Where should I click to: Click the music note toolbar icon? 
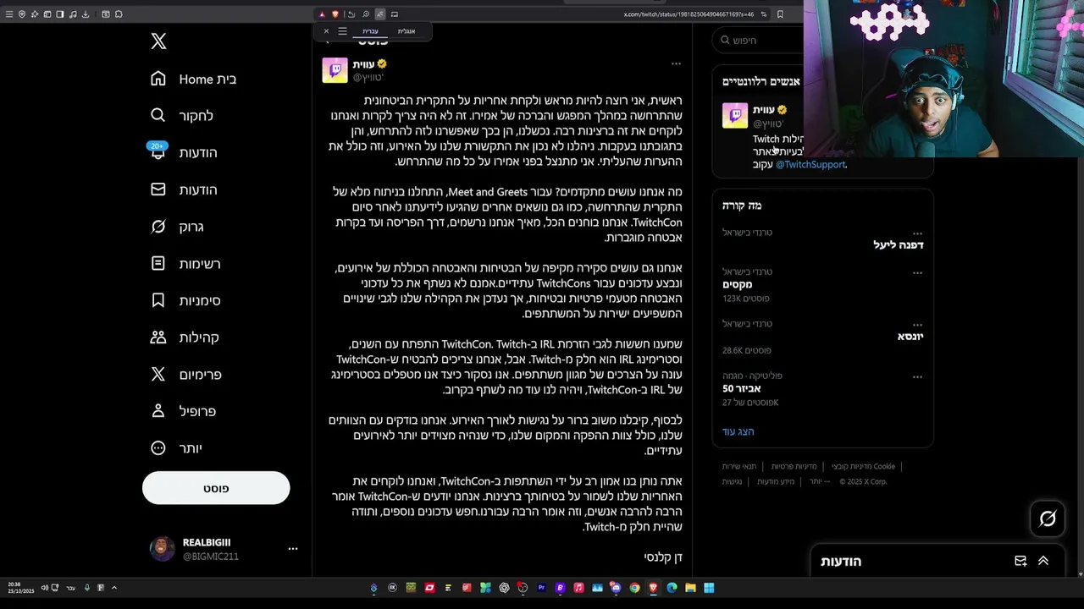[x=73, y=14]
